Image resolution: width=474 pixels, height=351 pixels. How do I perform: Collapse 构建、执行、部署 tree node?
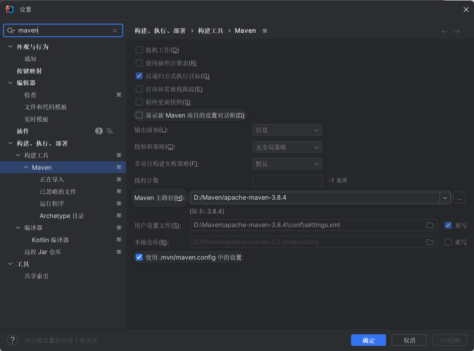(x=10, y=143)
